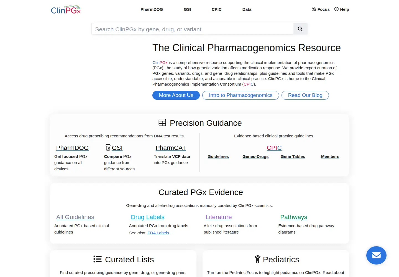Open the Literature link
Screen dimensions: 399x277
[219, 217]
